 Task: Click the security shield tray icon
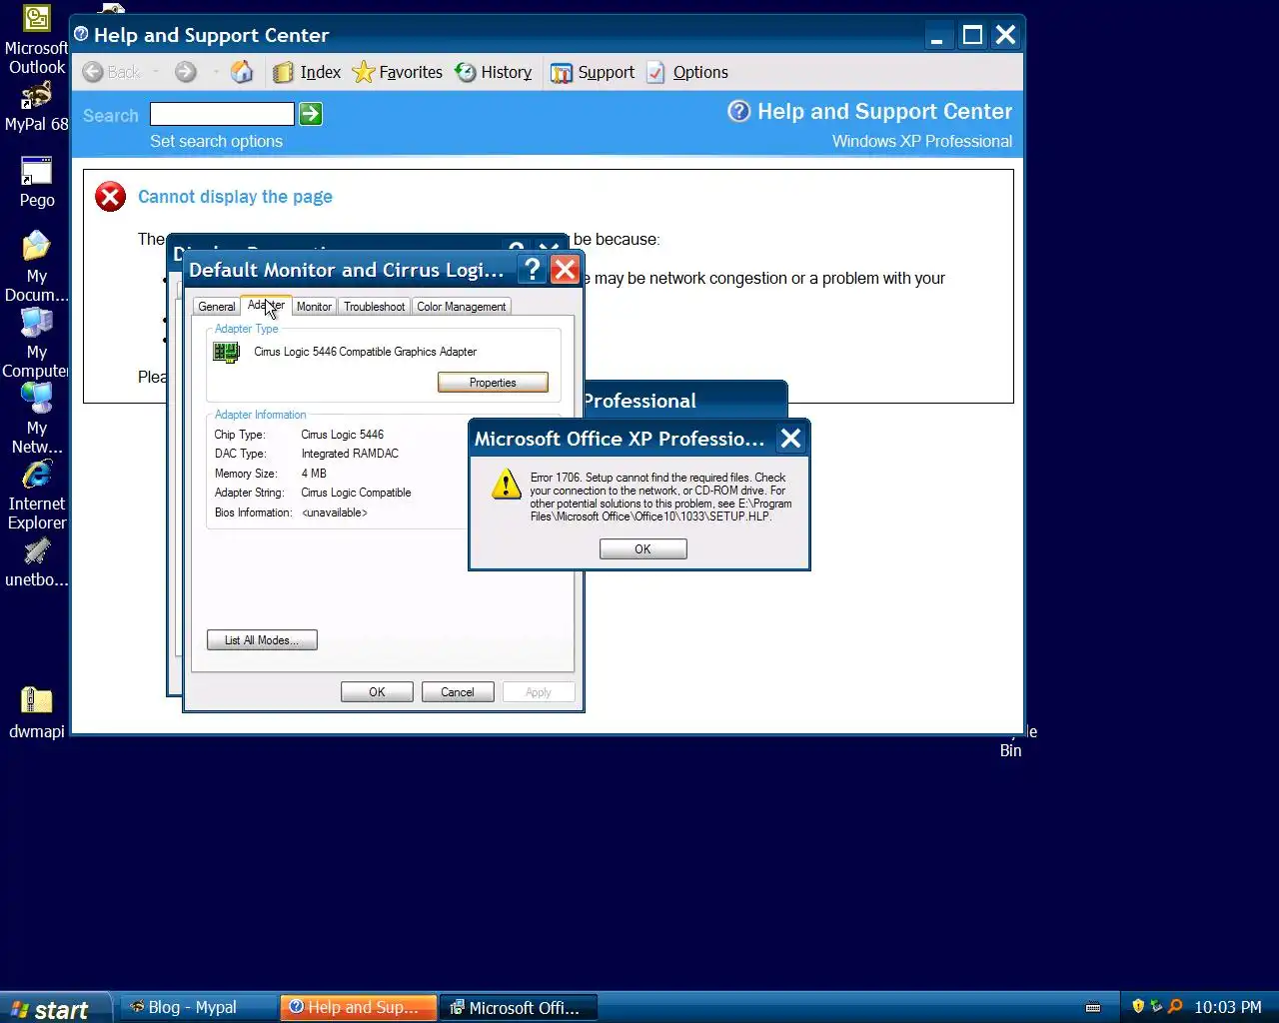click(1138, 1006)
